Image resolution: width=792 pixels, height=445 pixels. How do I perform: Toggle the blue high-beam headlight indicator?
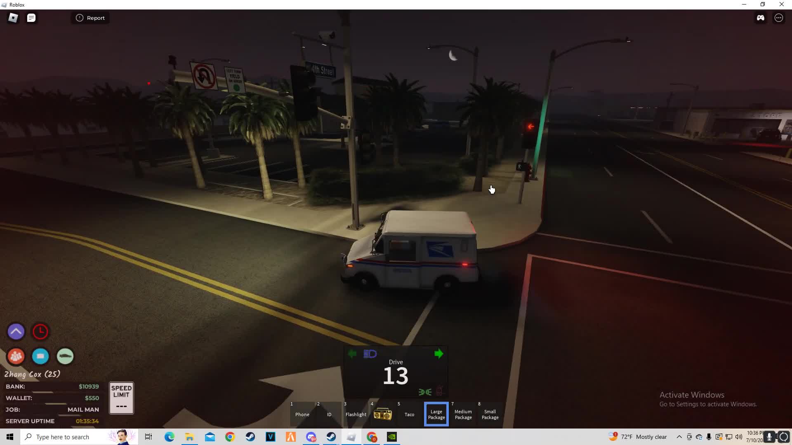click(x=370, y=354)
